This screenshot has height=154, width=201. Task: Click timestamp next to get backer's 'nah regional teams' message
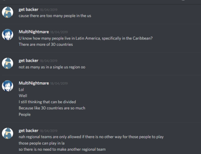pyautogui.click(x=48, y=131)
